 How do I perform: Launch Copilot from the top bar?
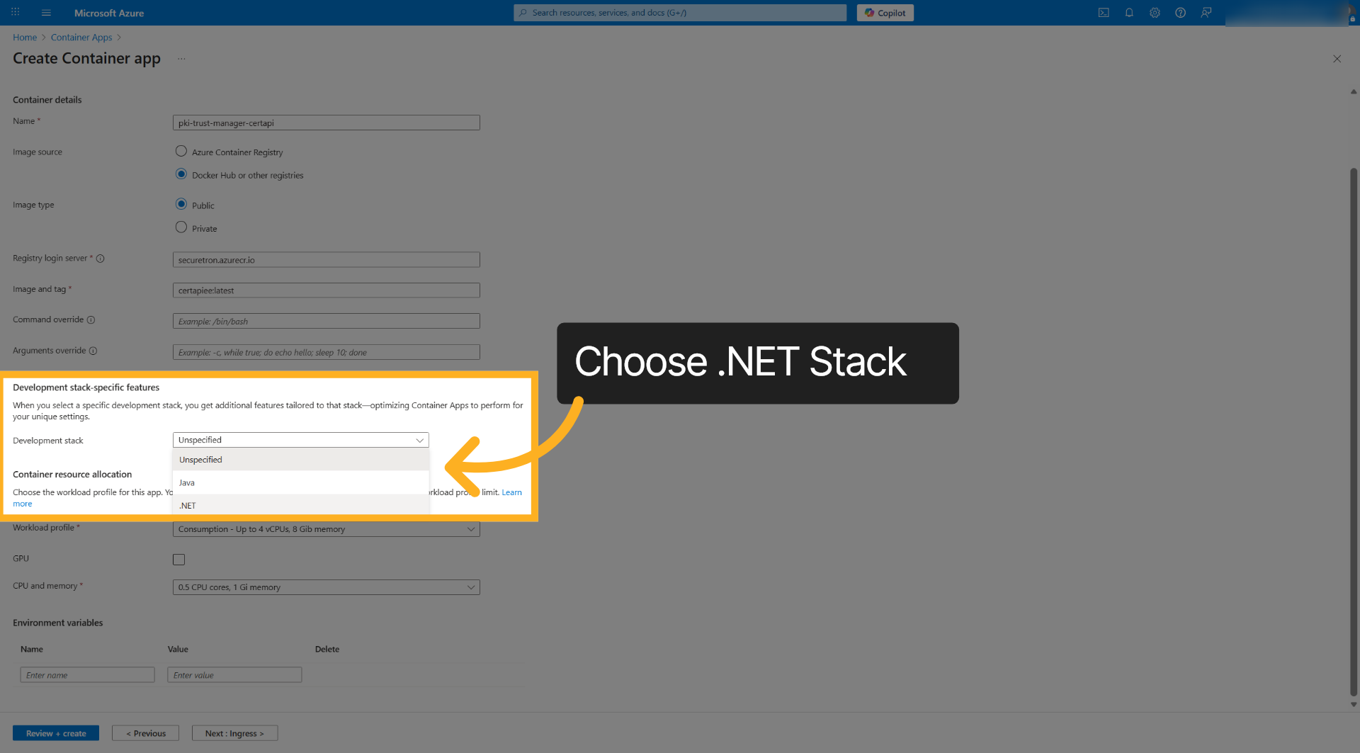pyautogui.click(x=884, y=12)
